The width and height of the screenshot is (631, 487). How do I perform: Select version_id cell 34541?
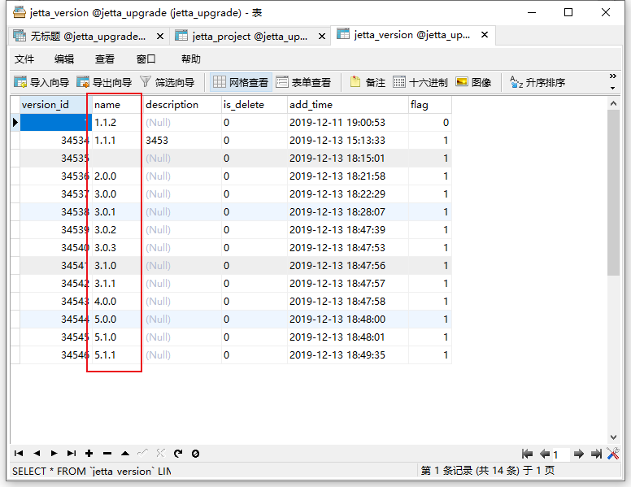tap(55, 266)
